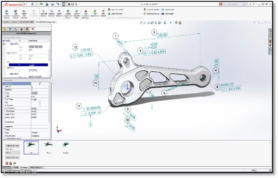The width and height of the screenshot is (278, 178).
Task: Select the Front 3D view thumbnail
Action: 48,147
